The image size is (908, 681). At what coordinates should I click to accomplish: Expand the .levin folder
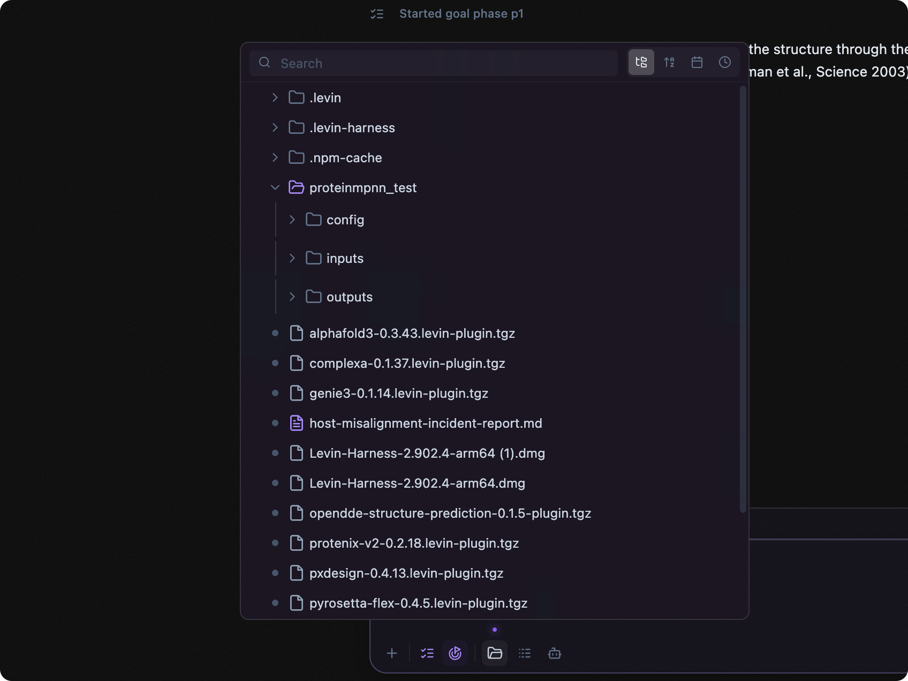coord(275,97)
